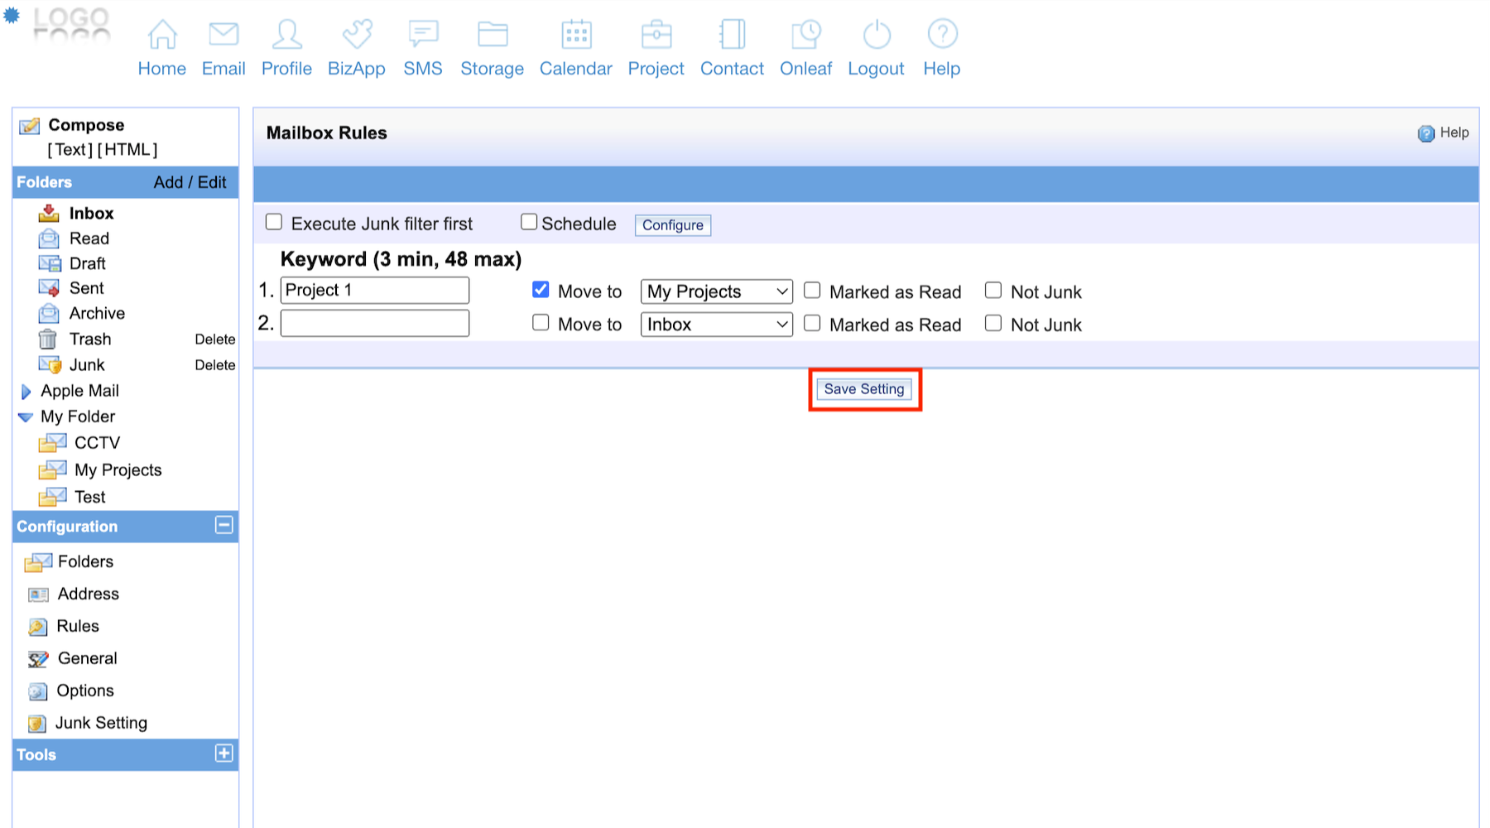1490x828 pixels.
Task: Uncheck Move to for rule 1
Action: click(541, 290)
